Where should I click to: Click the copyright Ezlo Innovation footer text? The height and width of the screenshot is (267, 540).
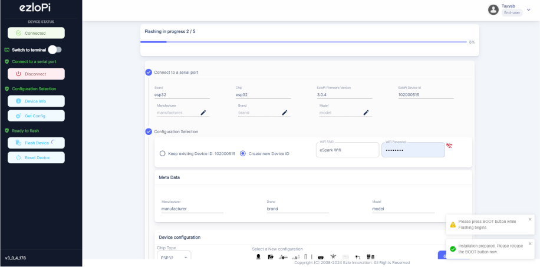pyautogui.click(x=352, y=263)
